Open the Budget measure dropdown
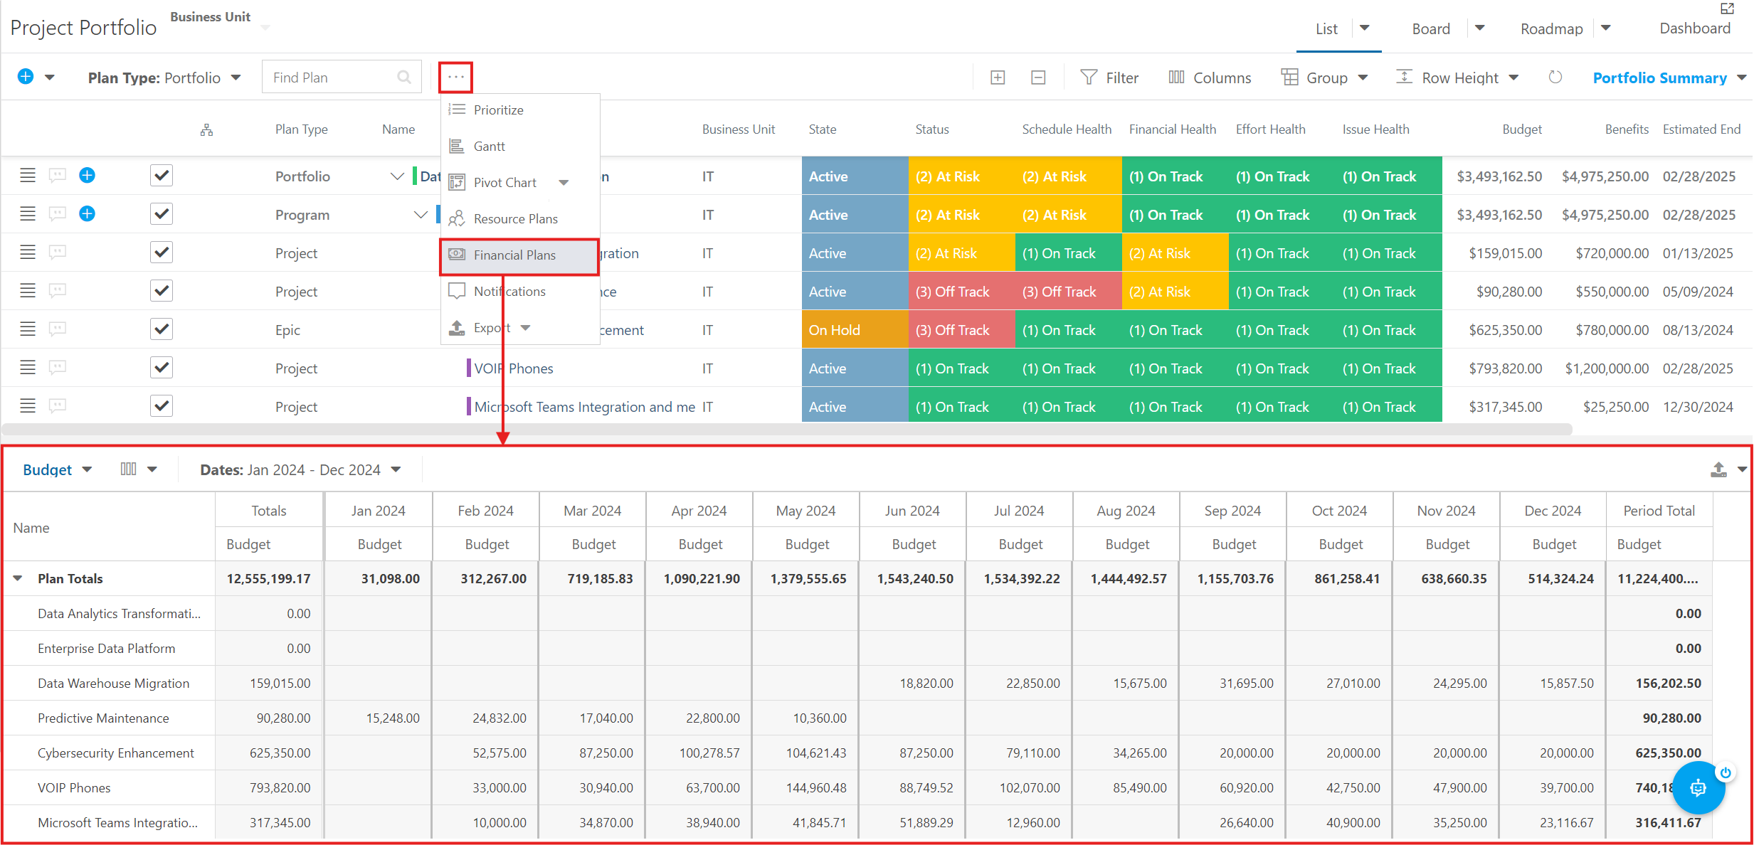The image size is (1754, 845). (x=57, y=469)
